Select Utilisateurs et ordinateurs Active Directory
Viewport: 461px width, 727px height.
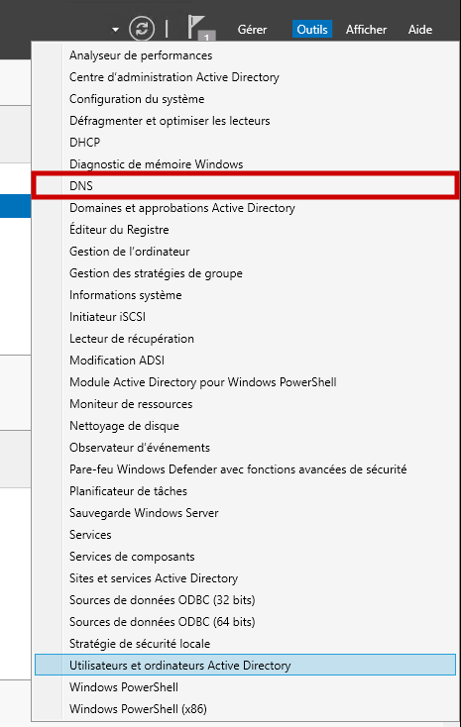[245, 665]
